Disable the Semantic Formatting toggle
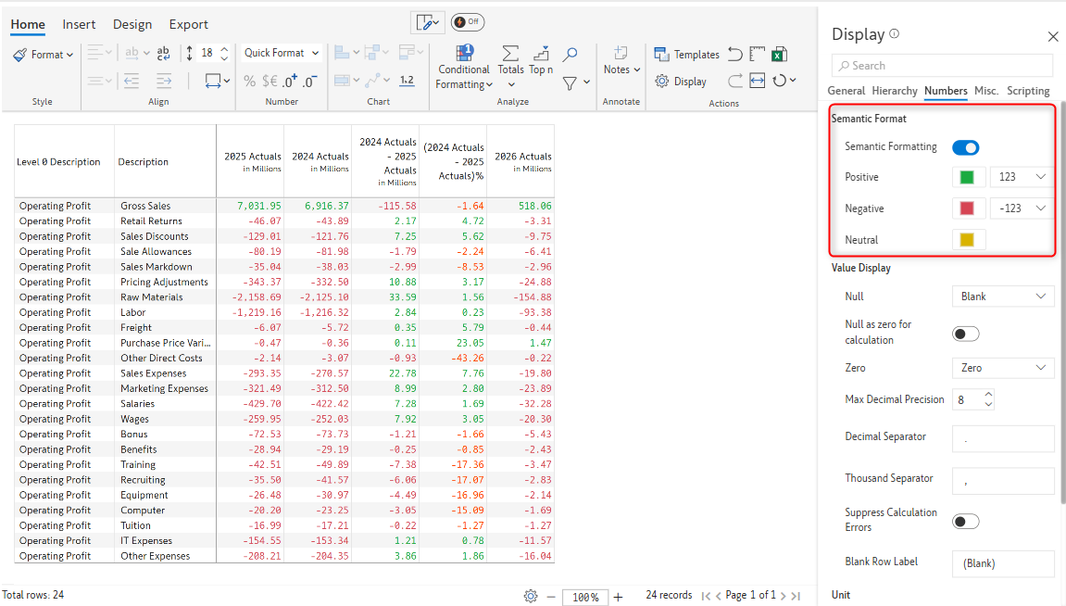The width and height of the screenshot is (1066, 606). [965, 147]
